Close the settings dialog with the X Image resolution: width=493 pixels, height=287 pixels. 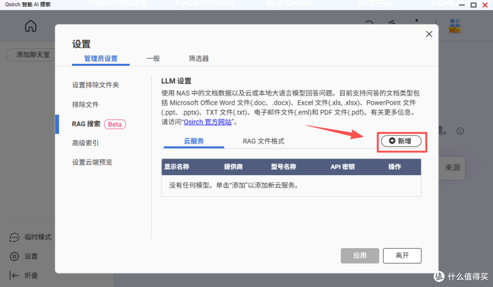click(x=429, y=34)
